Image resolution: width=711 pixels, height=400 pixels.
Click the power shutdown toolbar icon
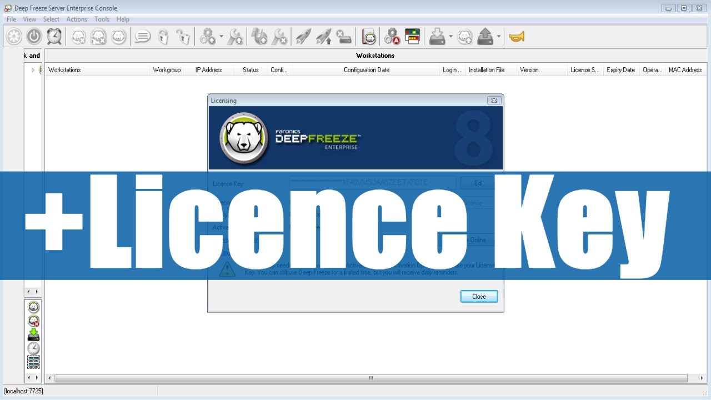point(34,37)
